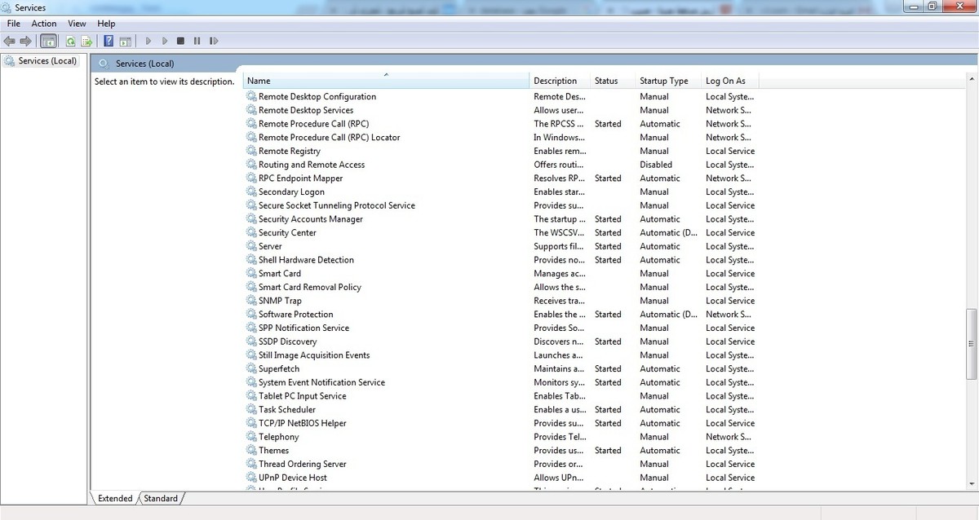
Task: Click the Export List toolbar icon
Action: point(86,41)
